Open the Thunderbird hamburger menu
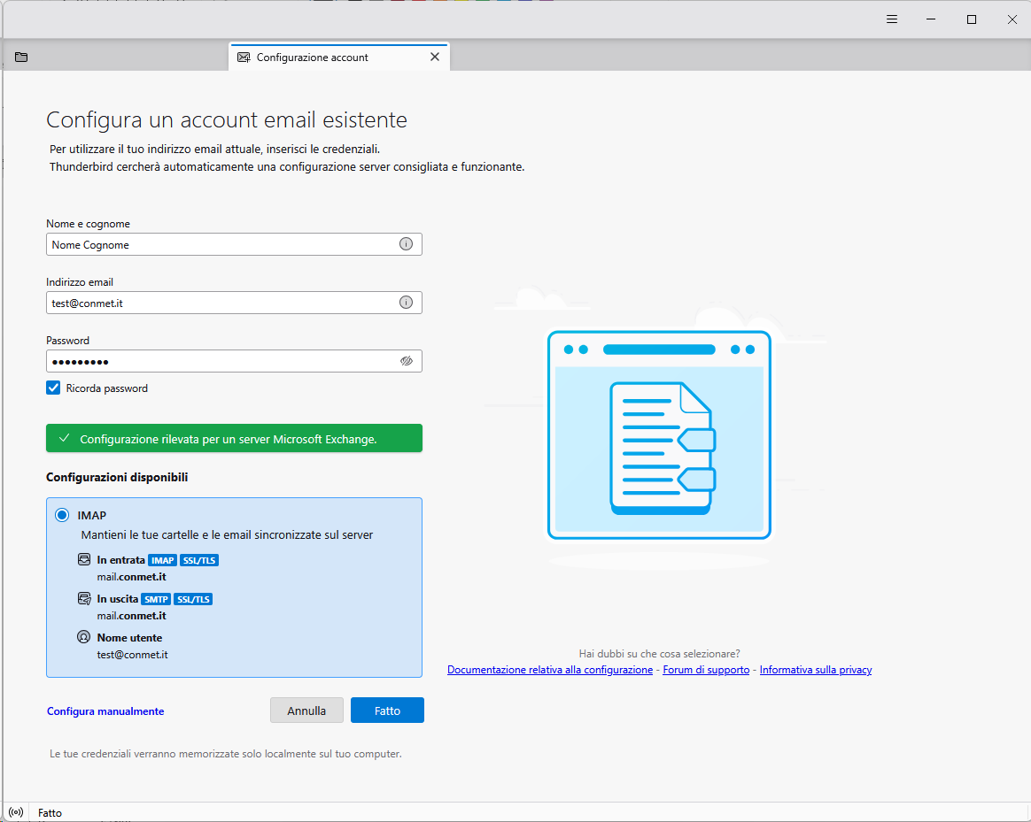Viewport: 1031px width, 822px height. coord(892,19)
